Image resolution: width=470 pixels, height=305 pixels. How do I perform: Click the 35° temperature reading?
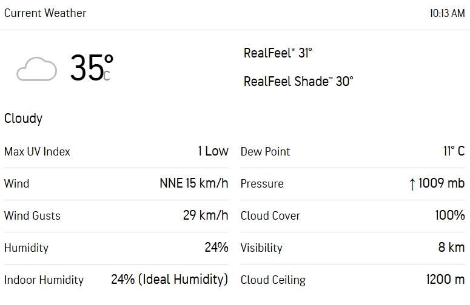tap(91, 68)
